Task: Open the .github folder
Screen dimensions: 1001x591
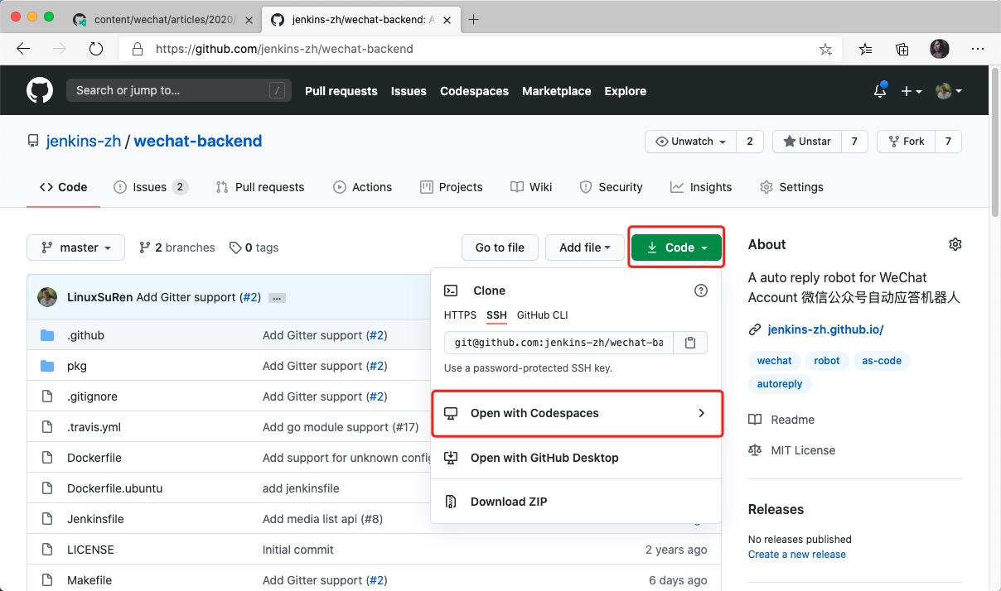Action: 85,335
